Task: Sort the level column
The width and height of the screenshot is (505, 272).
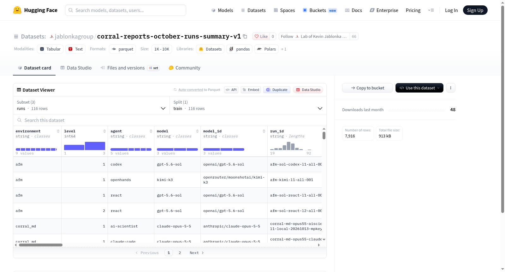Action: pos(104,131)
